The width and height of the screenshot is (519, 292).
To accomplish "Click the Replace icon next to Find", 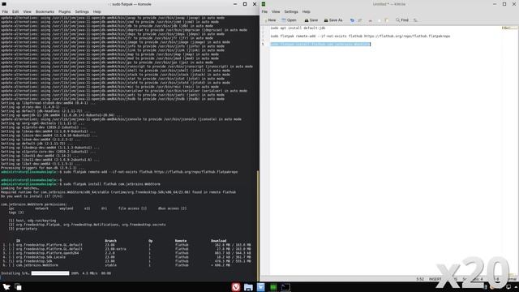I will [415, 20].
